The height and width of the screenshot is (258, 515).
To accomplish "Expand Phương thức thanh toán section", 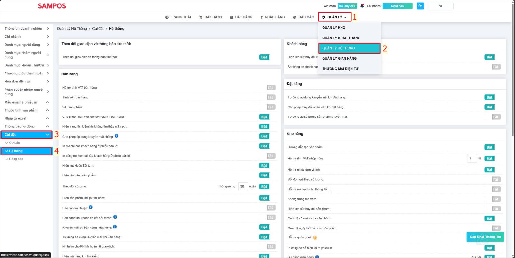I will [27, 73].
